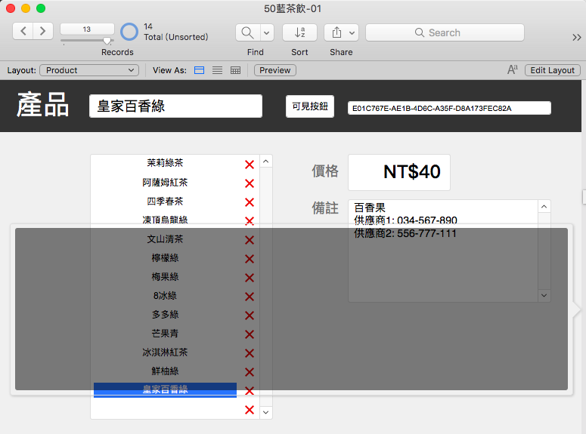Click the found set circle indicator
Screen dimensions: 586x434
pos(129,32)
